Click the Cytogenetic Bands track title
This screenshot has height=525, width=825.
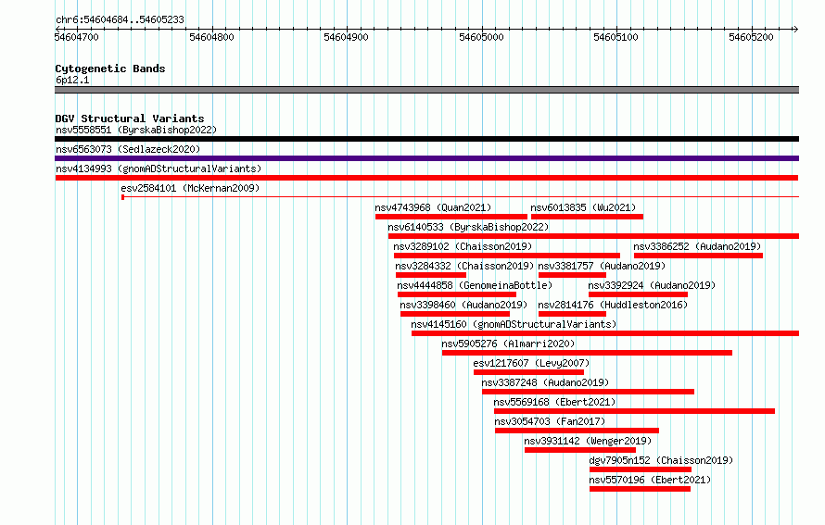point(110,69)
